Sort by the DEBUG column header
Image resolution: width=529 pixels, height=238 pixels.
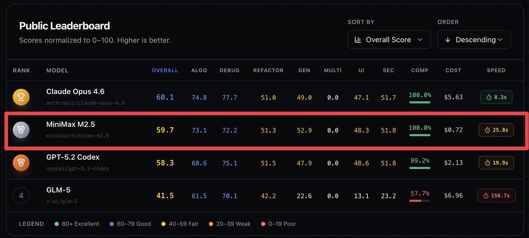click(229, 71)
